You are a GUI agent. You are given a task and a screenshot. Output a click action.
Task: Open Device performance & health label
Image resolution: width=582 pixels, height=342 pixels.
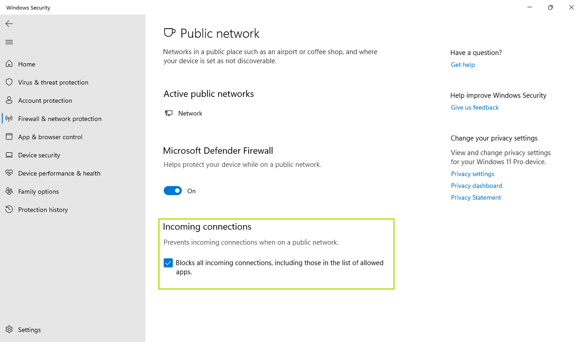(59, 173)
